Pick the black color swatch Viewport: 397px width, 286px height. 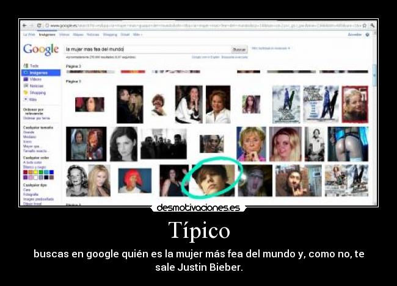(46, 177)
